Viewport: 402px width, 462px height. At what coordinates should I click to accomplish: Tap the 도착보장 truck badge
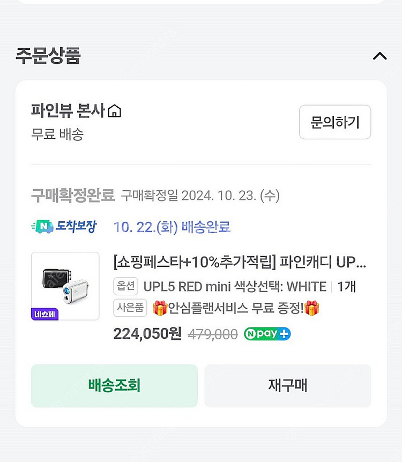[64, 227]
